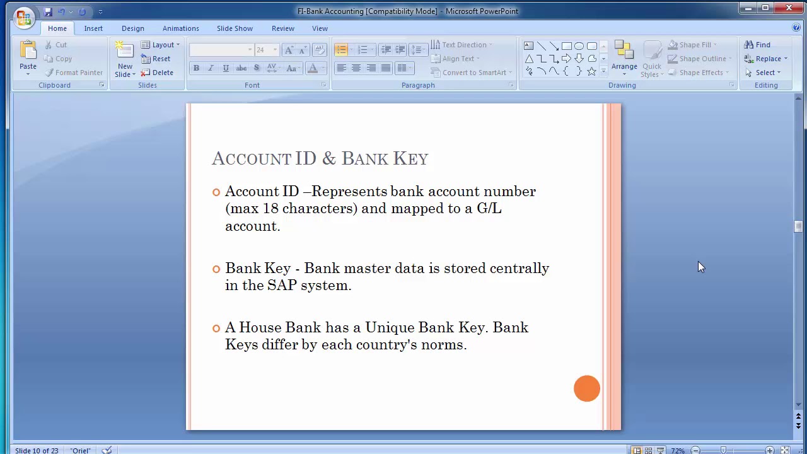
Task: Click the Paste clipboard icon
Action: (x=28, y=50)
